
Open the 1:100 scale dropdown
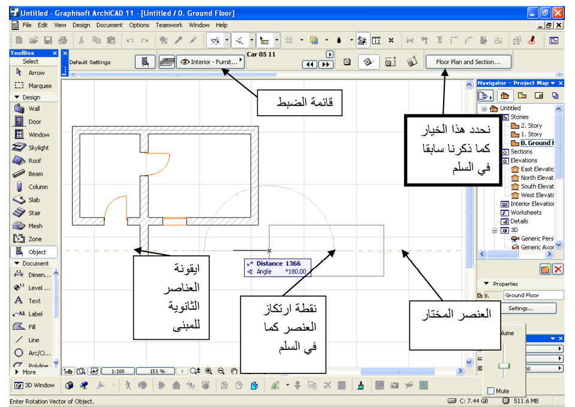click(118, 370)
